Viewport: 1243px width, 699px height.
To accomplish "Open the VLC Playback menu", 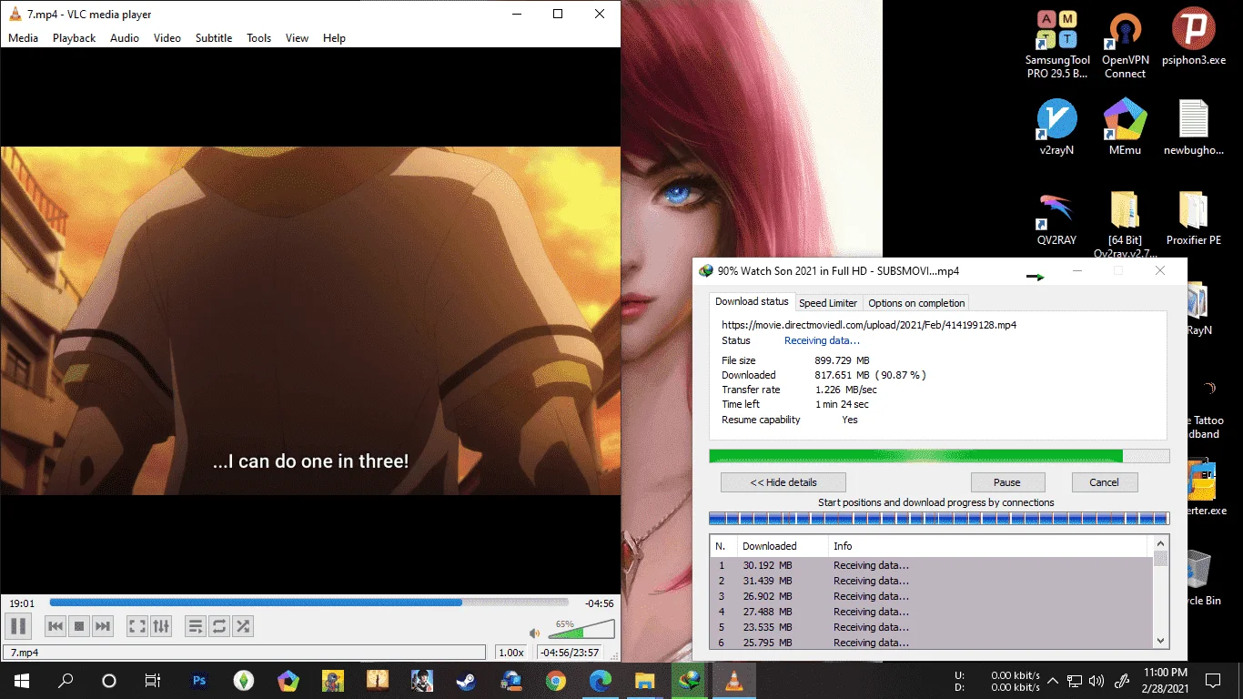I will point(74,38).
